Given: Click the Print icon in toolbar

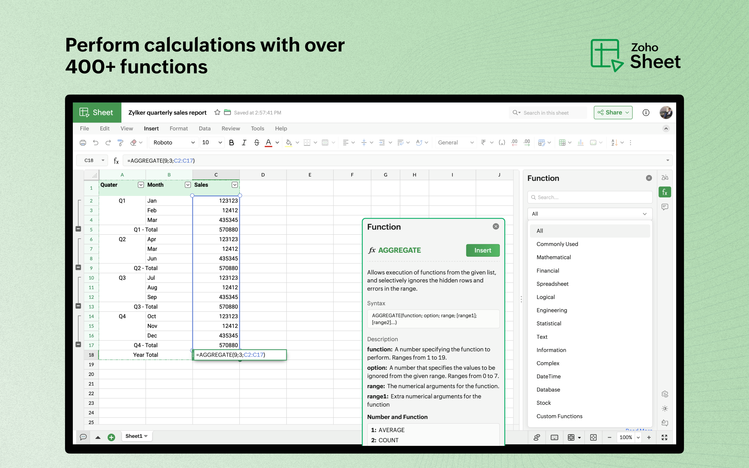Looking at the screenshot, I should tap(83, 143).
